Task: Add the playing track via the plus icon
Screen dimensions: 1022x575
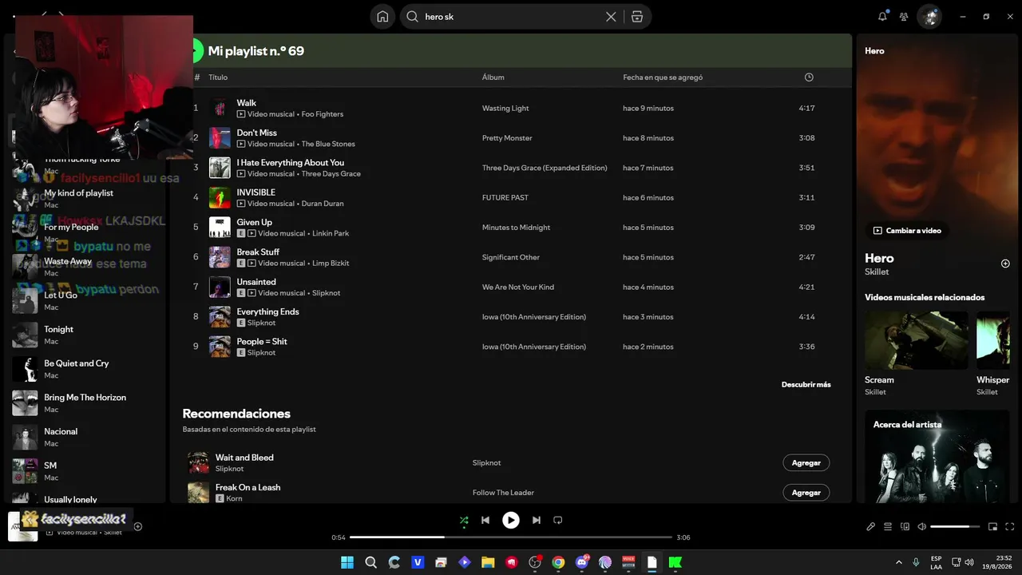Action: point(138,527)
